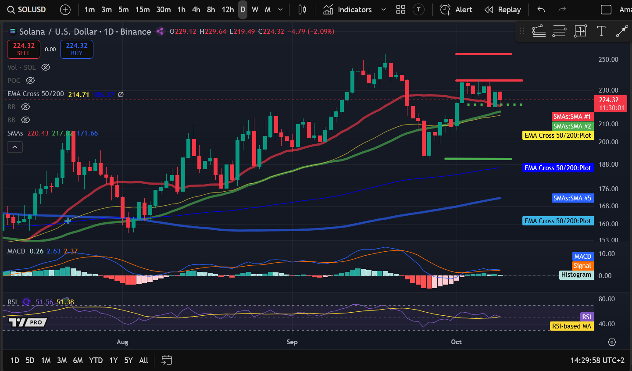
Task: Show the upper BB indicator via eye icon
Action: coord(25,107)
